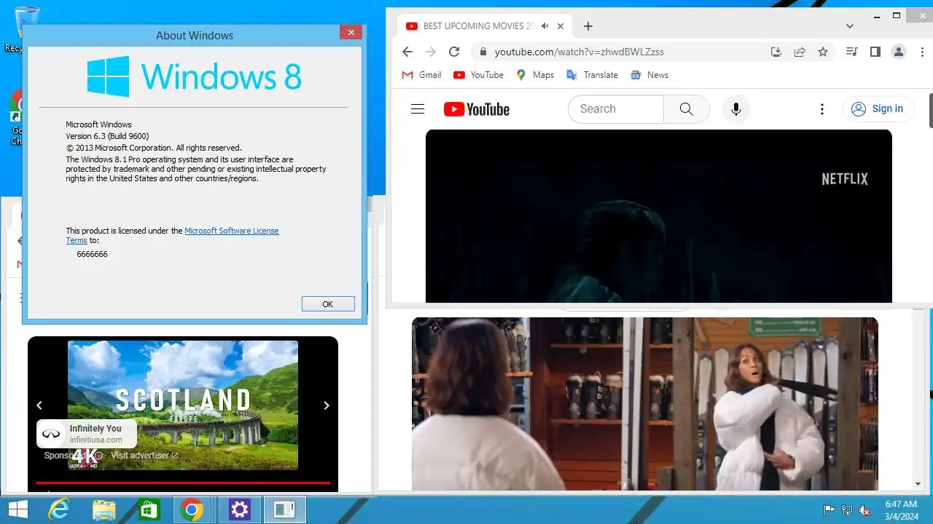The height and width of the screenshot is (524, 933).
Task: Click the Netflix video player
Action: point(659,216)
